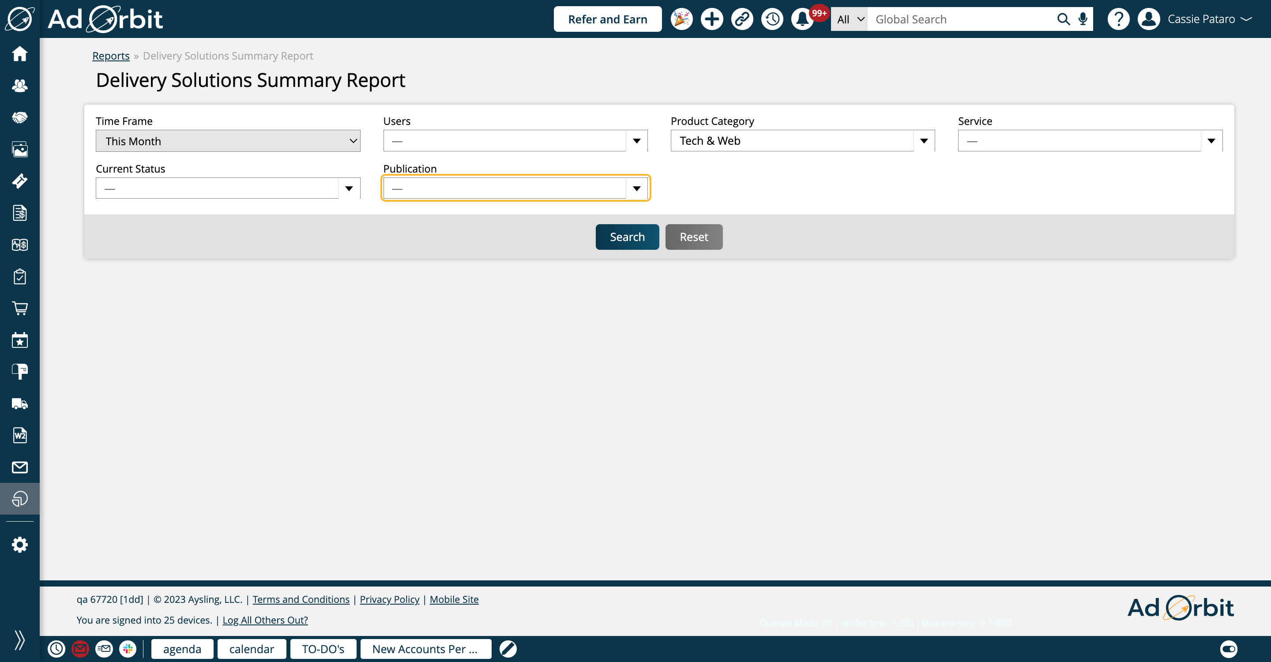
Task: Toggle the Publication selector field
Action: pos(636,188)
